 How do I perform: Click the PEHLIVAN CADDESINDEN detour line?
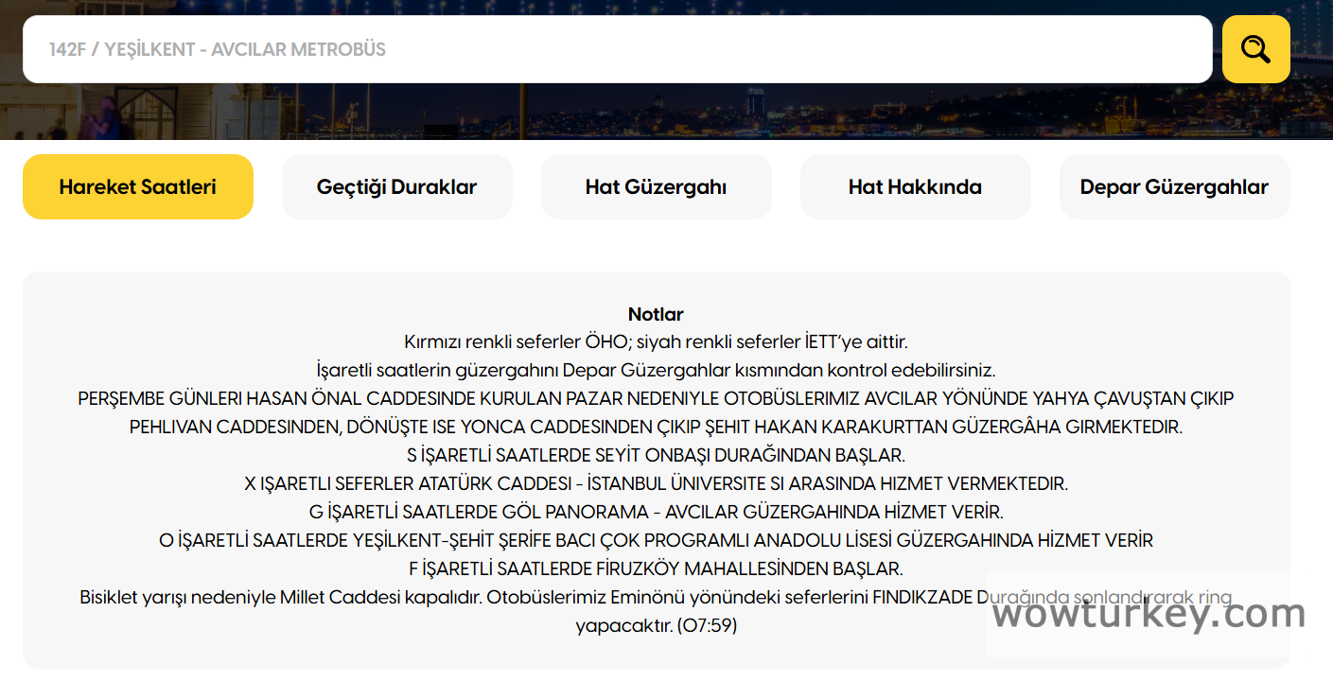point(656,427)
